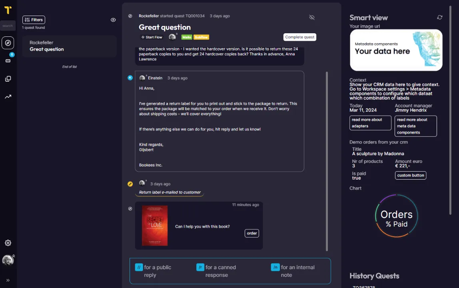Viewport: 459px width, 288px height.
Task: Open the chat icon with 6 badge
Action: pyautogui.click(x=8, y=61)
